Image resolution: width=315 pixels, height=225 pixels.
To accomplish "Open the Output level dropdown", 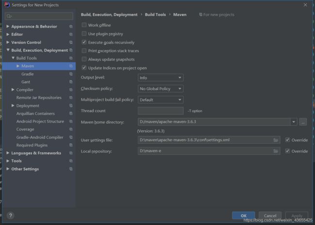I will (x=160, y=78).
